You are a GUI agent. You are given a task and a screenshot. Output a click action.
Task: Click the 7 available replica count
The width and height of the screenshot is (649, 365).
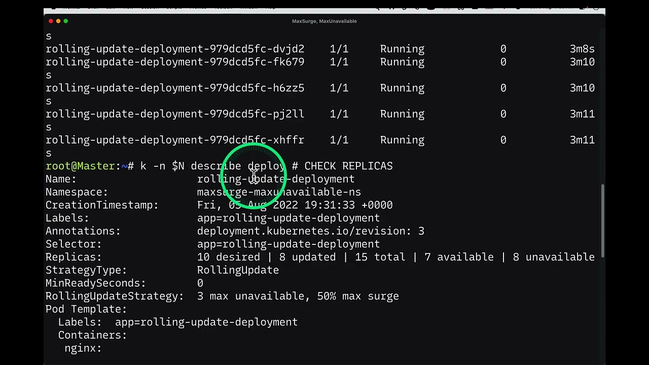point(459,257)
